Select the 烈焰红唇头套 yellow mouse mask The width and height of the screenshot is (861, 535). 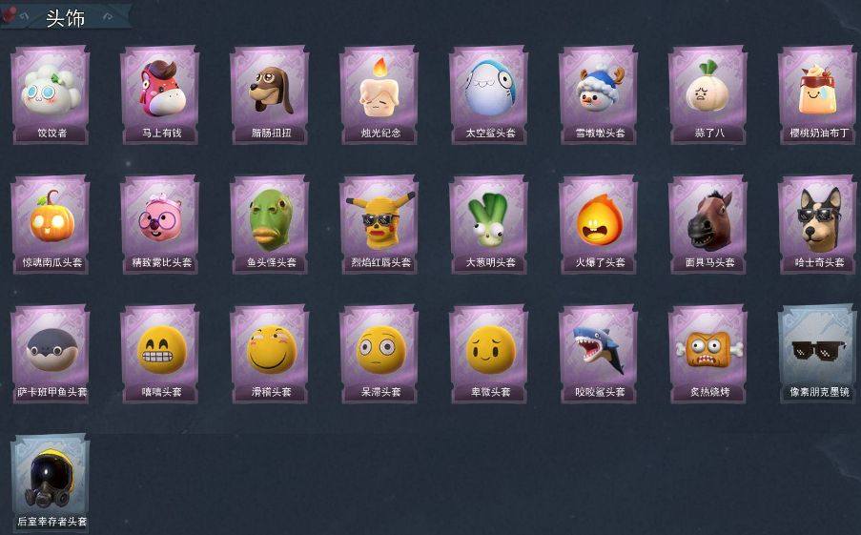pos(379,224)
